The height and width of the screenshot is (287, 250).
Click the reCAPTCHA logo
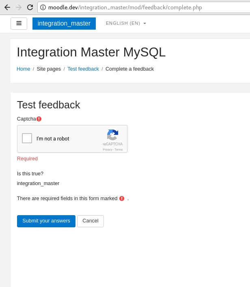(x=112, y=135)
